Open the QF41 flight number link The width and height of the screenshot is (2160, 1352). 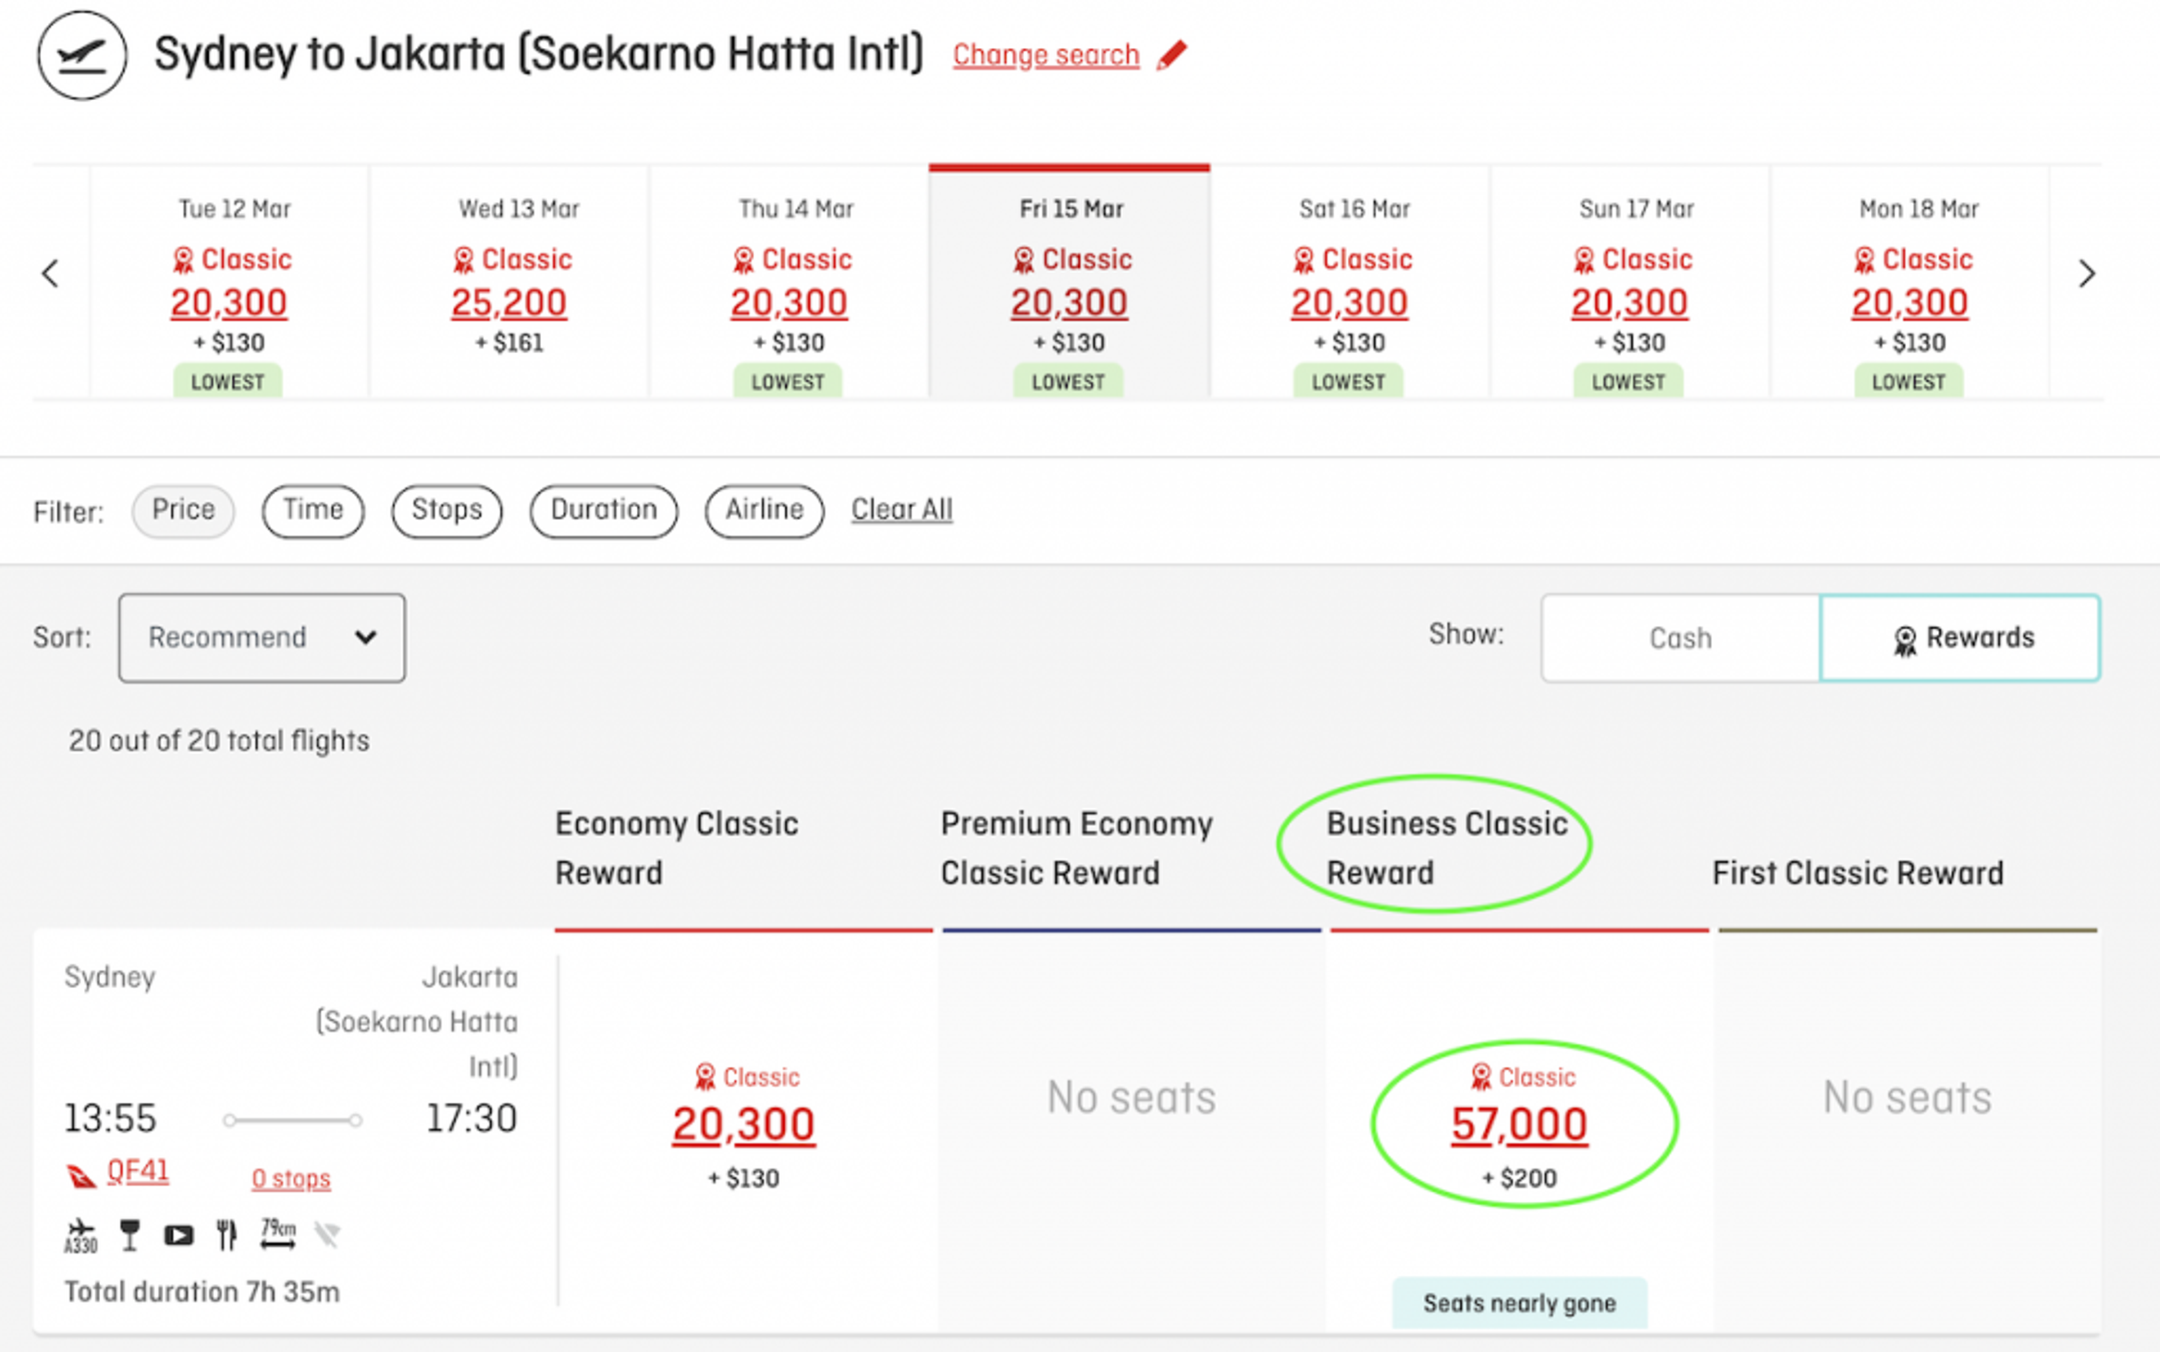(138, 1171)
